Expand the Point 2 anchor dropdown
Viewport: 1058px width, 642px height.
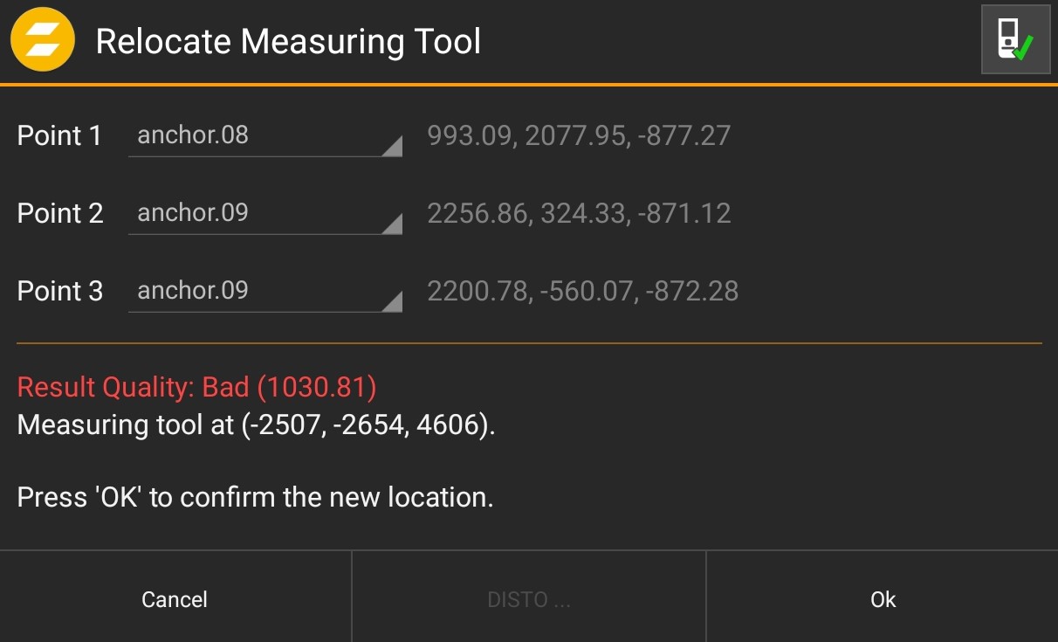pos(262,214)
